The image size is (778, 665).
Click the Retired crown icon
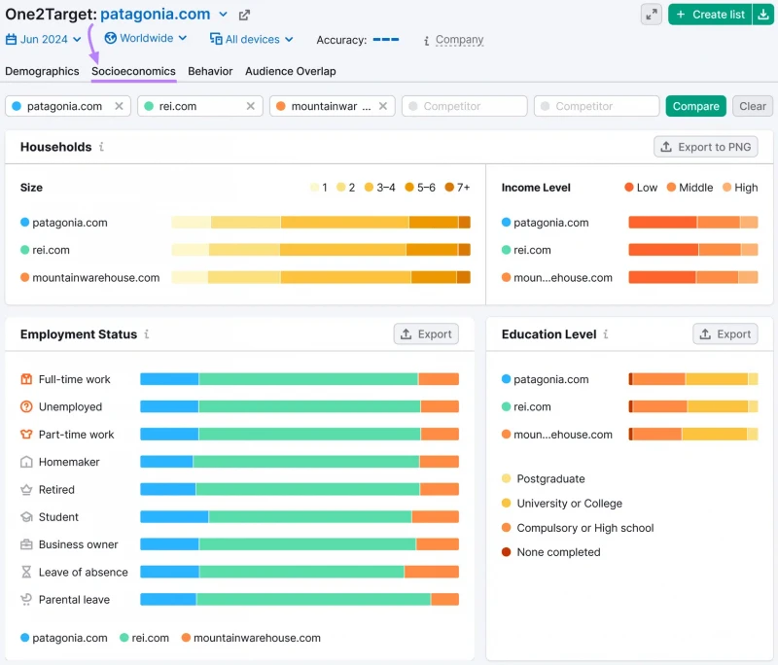click(x=26, y=490)
